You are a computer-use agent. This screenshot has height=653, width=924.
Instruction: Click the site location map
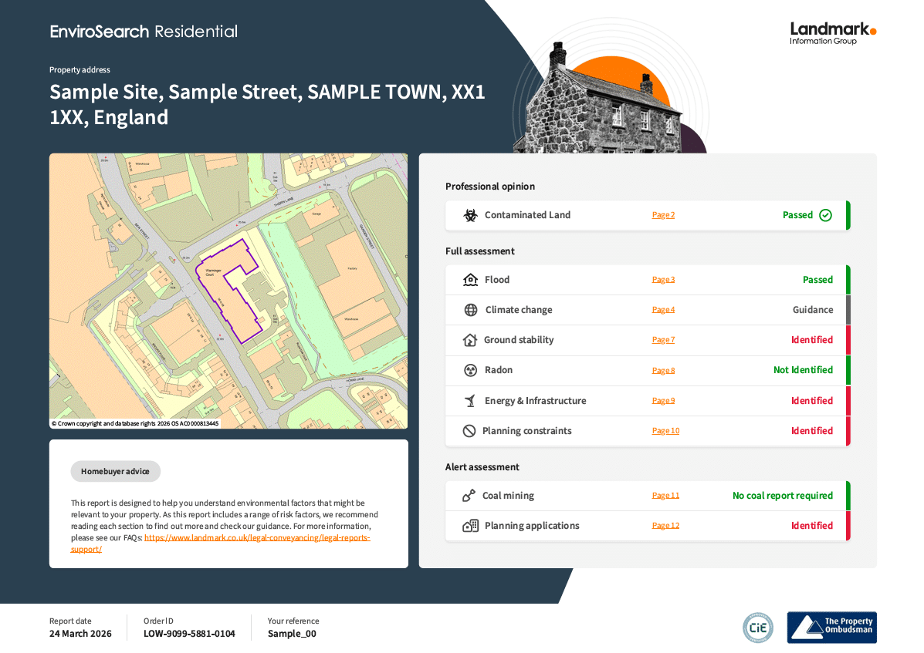pos(228,290)
